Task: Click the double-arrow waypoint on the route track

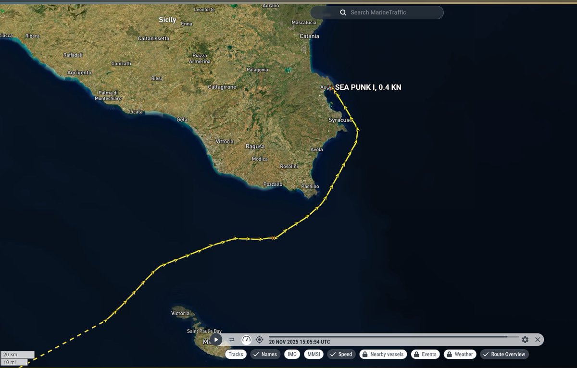Action: (x=274, y=237)
